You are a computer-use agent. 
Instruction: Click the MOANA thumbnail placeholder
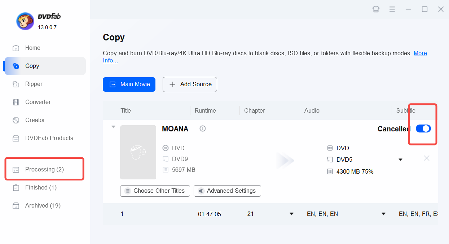pyautogui.click(x=138, y=152)
